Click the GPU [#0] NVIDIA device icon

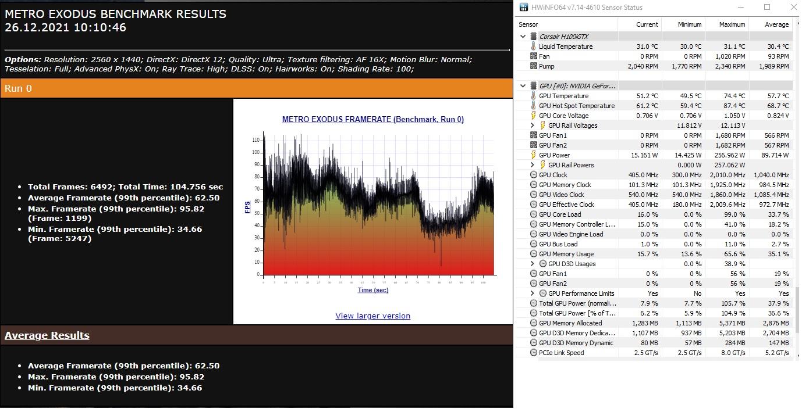click(x=534, y=86)
